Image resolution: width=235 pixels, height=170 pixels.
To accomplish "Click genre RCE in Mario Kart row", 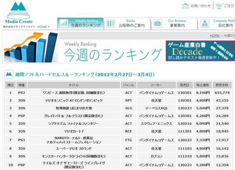I will (128, 131).
